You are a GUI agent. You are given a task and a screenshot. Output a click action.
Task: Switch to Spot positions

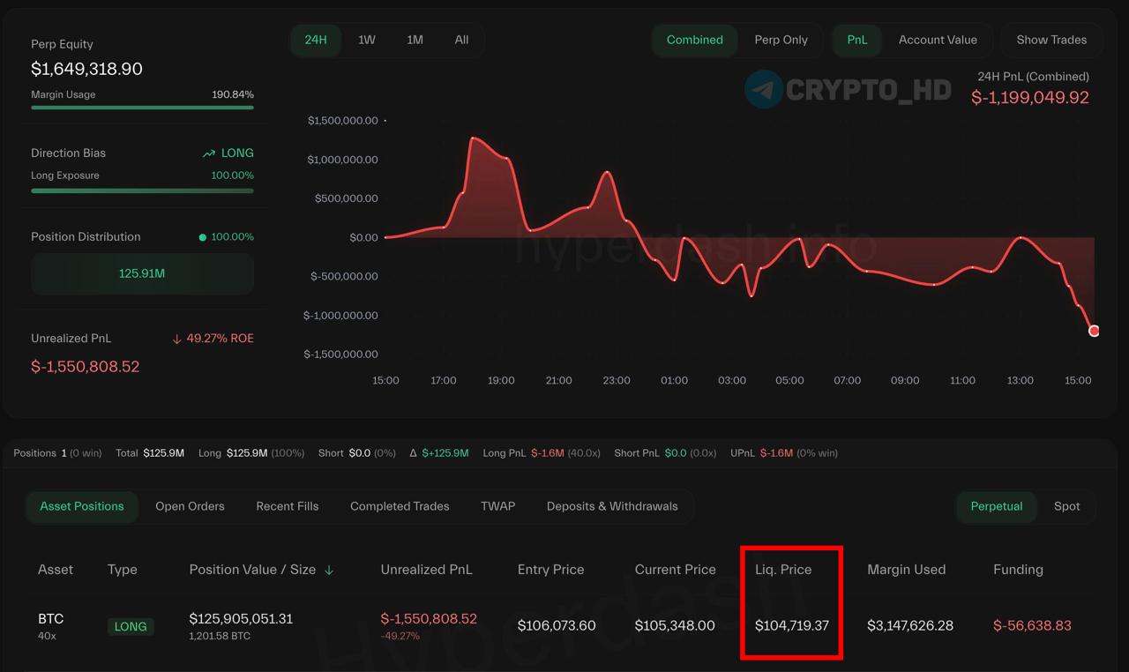[x=1066, y=506]
